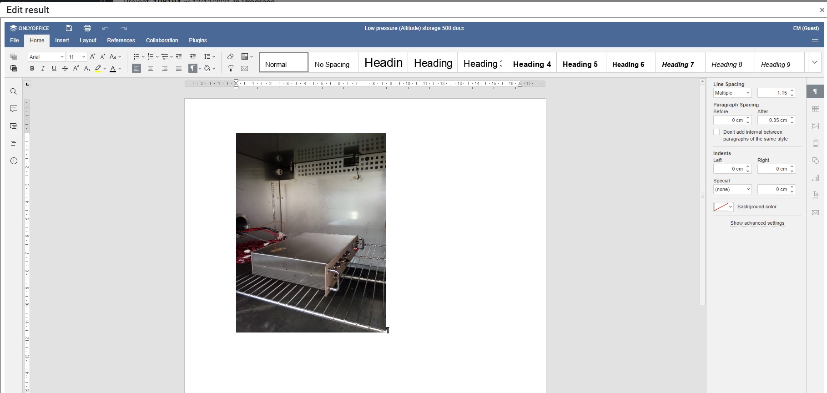This screenshot has width=827, height=393.
Task: Click the font color button
Action: pyautogui.click(x=113, y=68)
